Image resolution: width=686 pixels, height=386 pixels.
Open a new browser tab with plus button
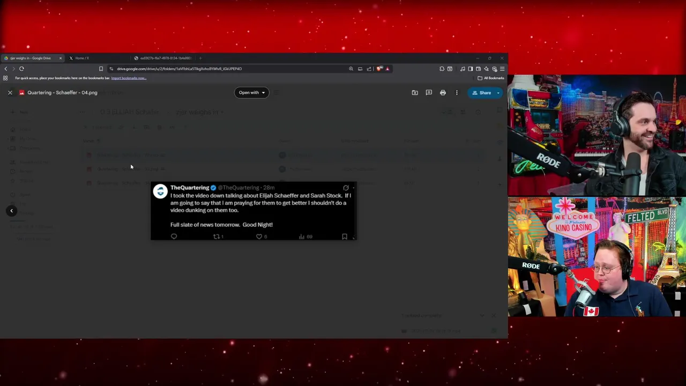(200, 58)
